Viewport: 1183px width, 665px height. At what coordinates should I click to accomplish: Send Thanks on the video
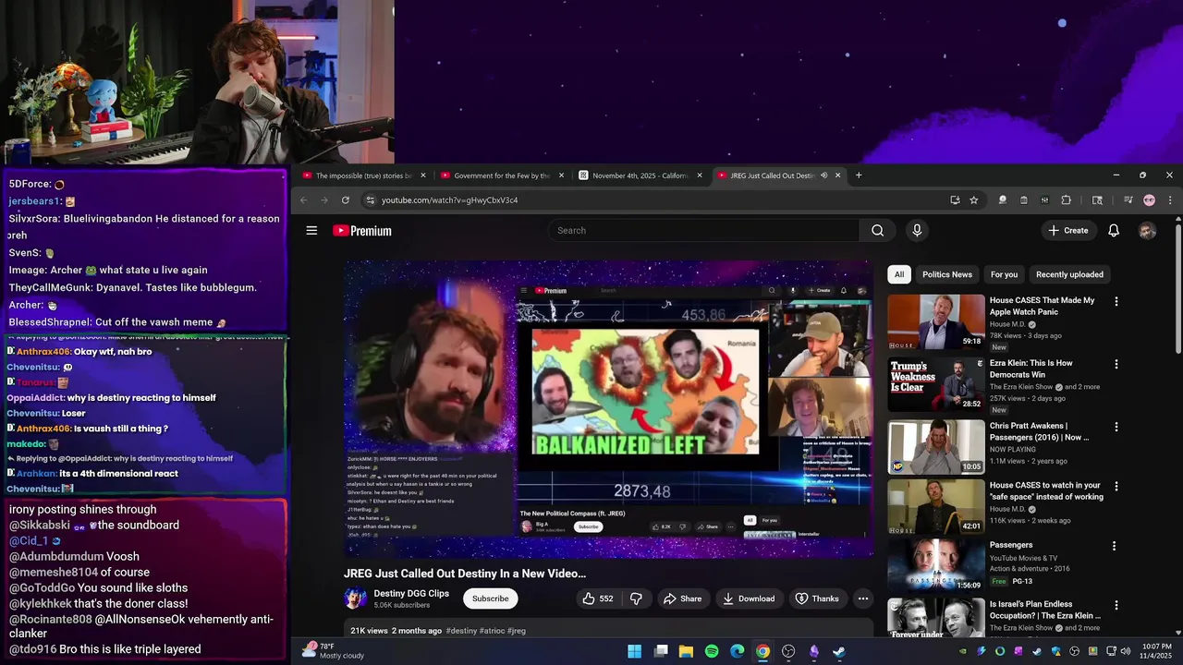click(x=817, y=598)
